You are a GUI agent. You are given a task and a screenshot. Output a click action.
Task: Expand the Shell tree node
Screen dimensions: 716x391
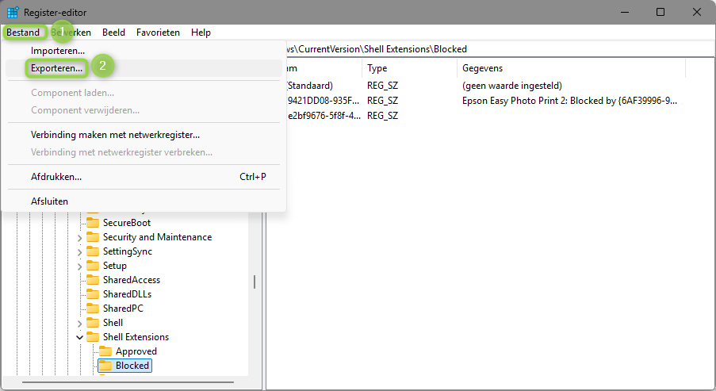click(x=79, y=323)
